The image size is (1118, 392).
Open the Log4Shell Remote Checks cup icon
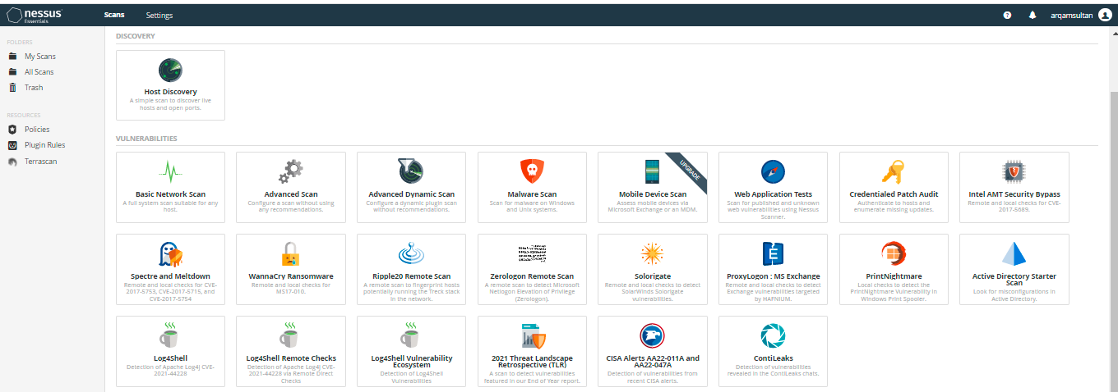click(x=290, y=335)
